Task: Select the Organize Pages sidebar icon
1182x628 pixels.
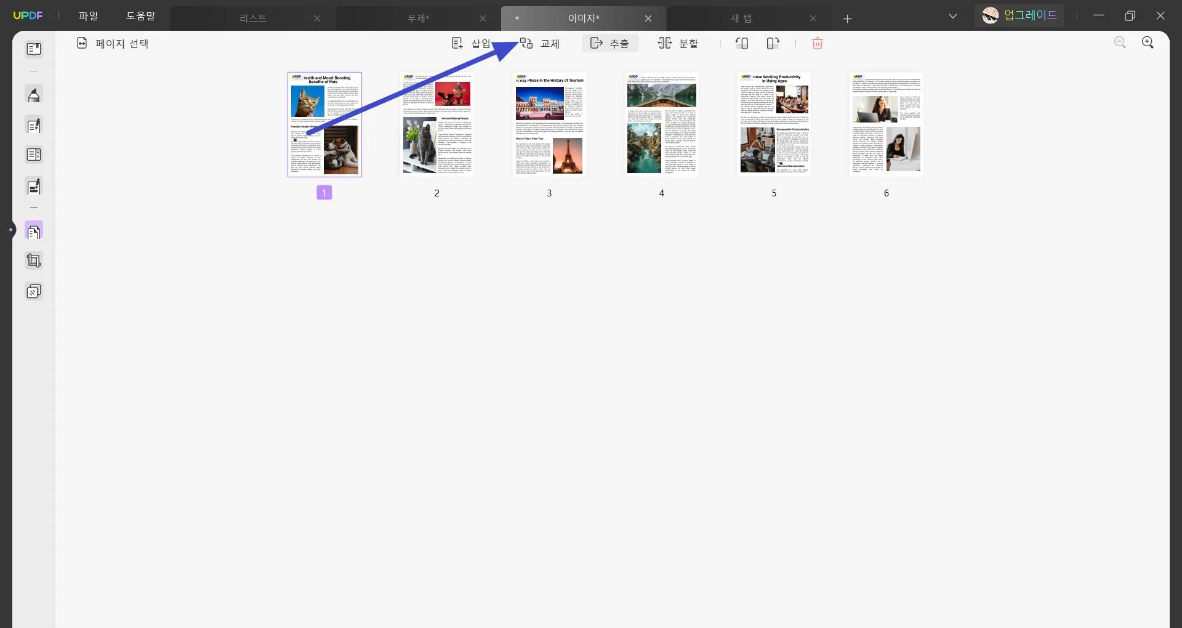Action: coord(34,231)
